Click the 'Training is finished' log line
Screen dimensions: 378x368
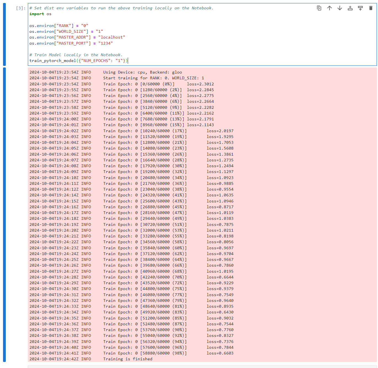tap(91, 359)
